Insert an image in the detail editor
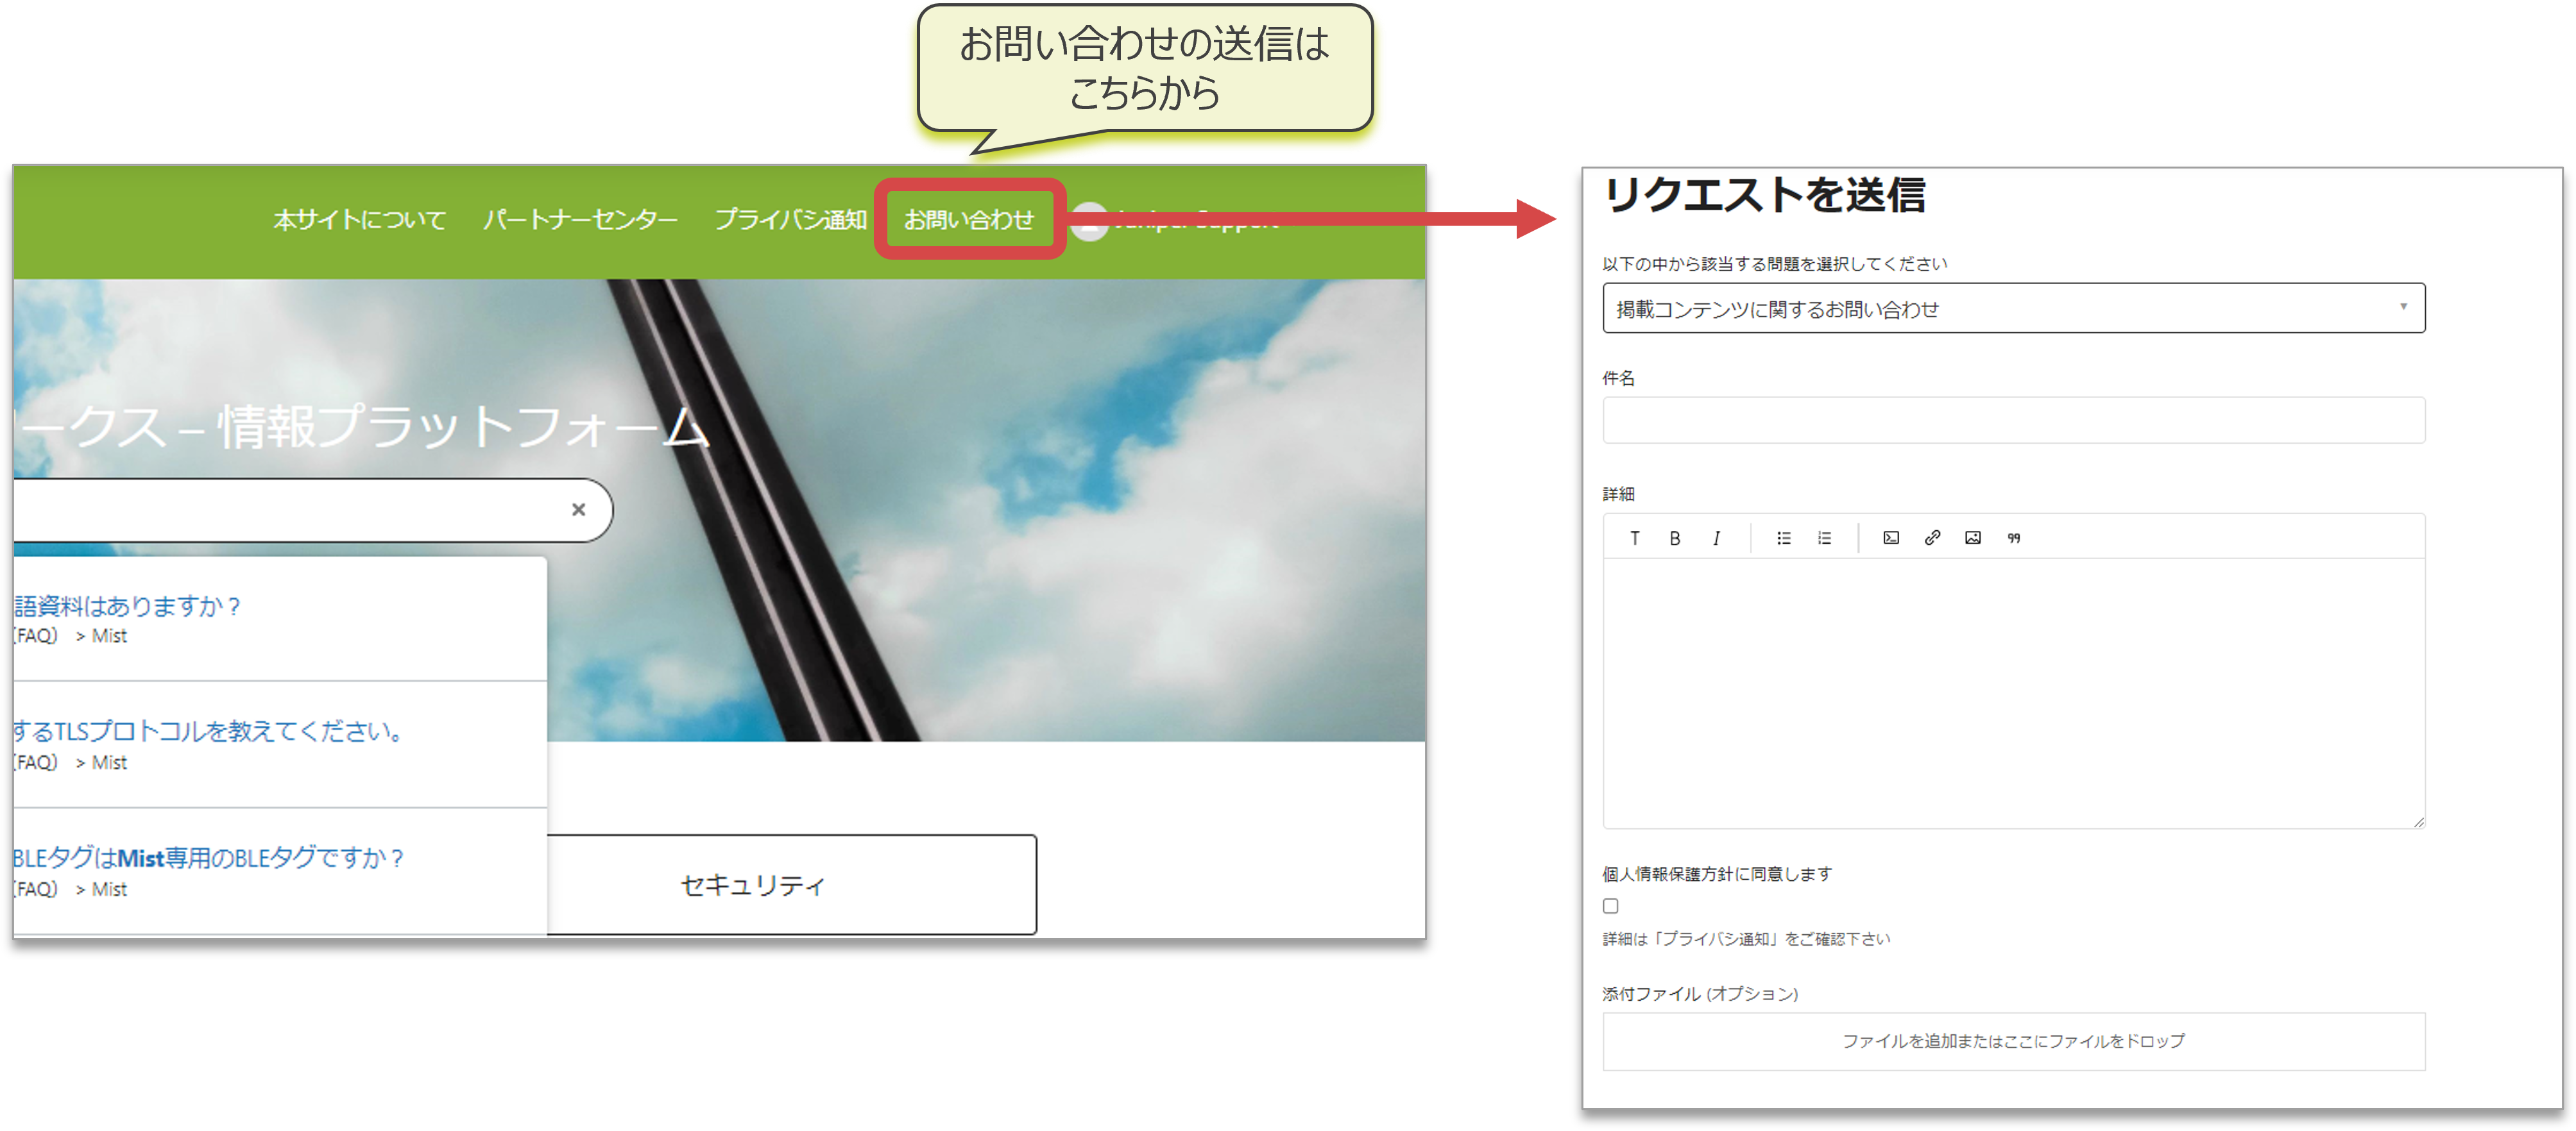The image size is (2576, 1131). [1972, 537]
